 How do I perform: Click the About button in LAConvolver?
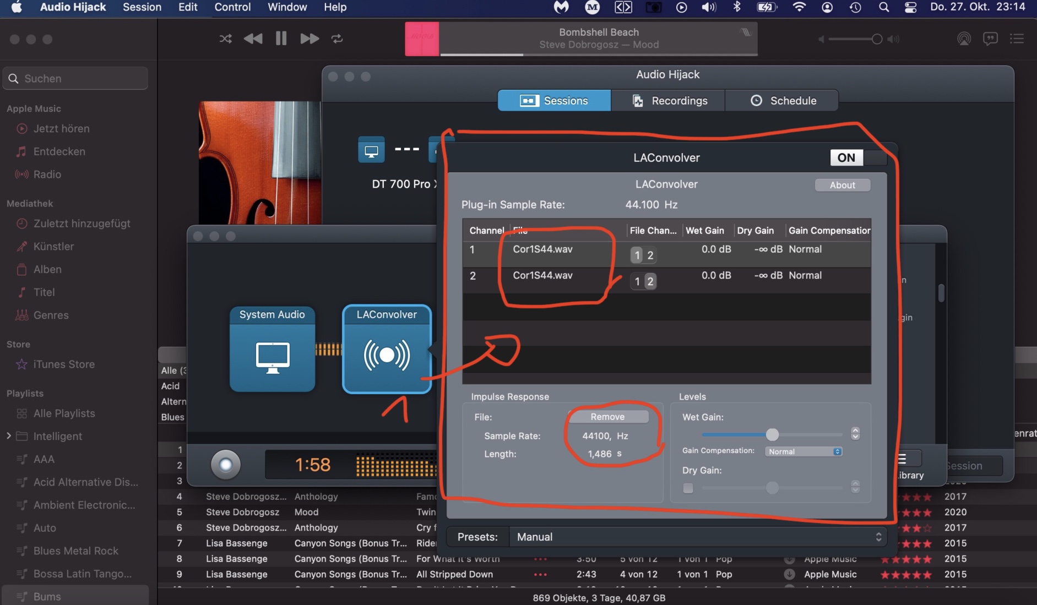(843, 185)
